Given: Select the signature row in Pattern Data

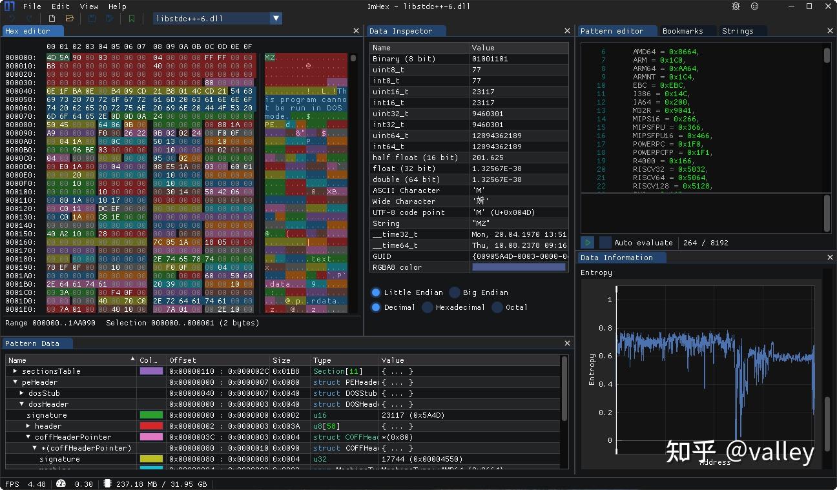Looking at the screenshot, I should pyautogui.click(x=45, y=415).
